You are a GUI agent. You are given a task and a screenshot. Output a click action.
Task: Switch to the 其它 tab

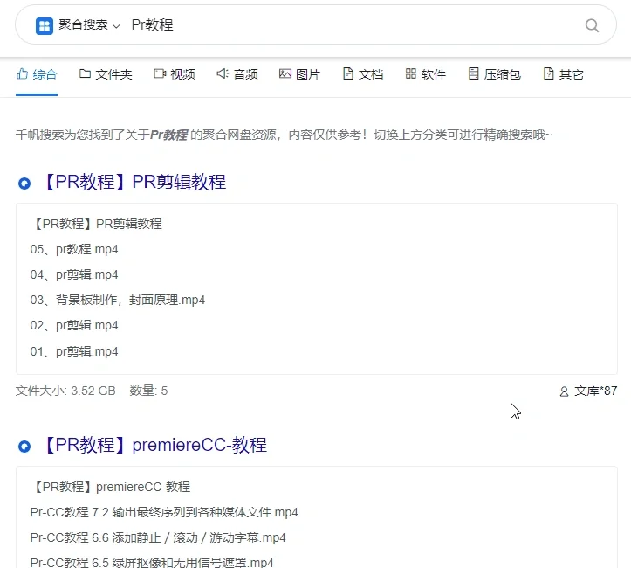pos(564,74)
